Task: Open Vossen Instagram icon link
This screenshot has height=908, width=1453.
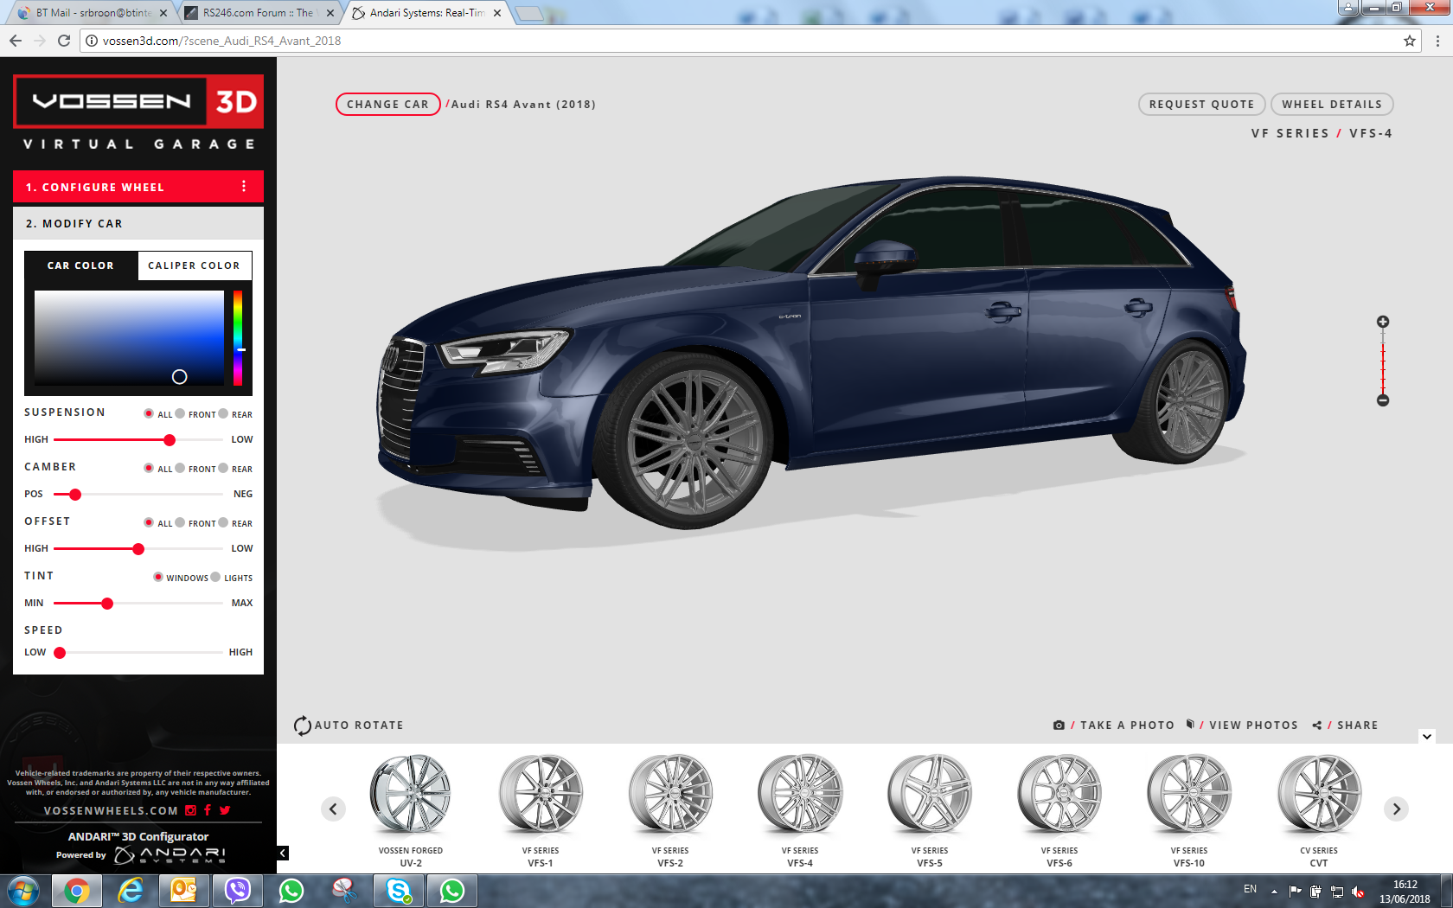Action: pyautogui.click(x=191, y=810)
